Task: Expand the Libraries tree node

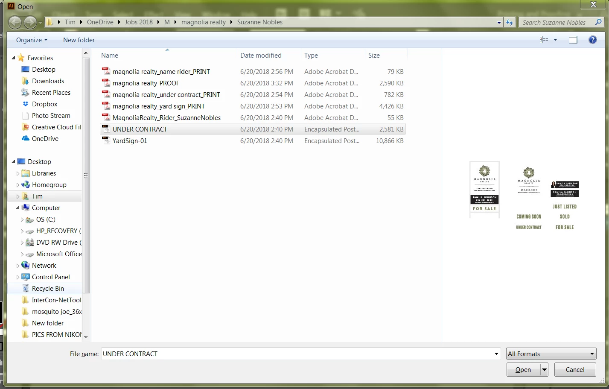Action: pos(17,173)
